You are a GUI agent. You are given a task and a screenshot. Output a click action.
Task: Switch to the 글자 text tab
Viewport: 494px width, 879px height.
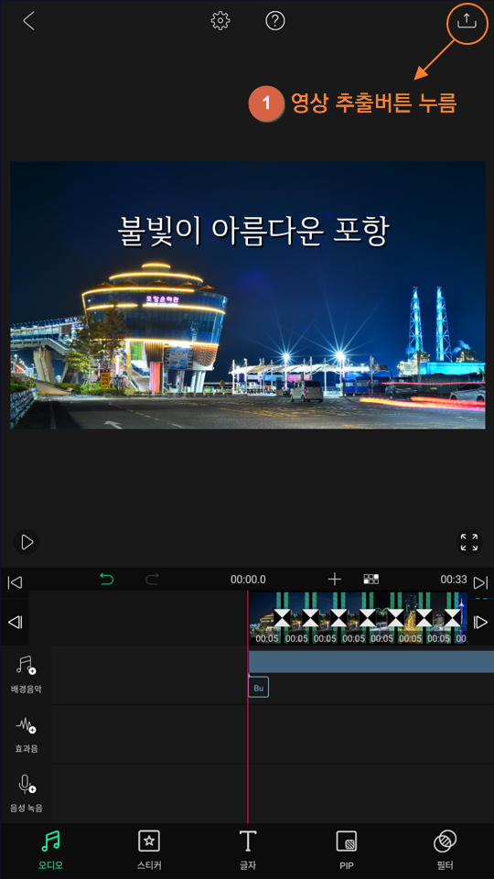[248, 850]
